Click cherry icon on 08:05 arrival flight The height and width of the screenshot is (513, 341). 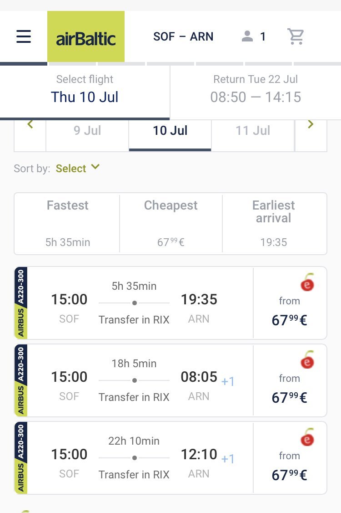tap(307, 359)
